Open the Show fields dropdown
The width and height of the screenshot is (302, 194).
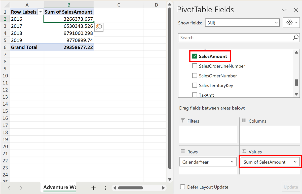pyautogui.click(x=242, y=23)
